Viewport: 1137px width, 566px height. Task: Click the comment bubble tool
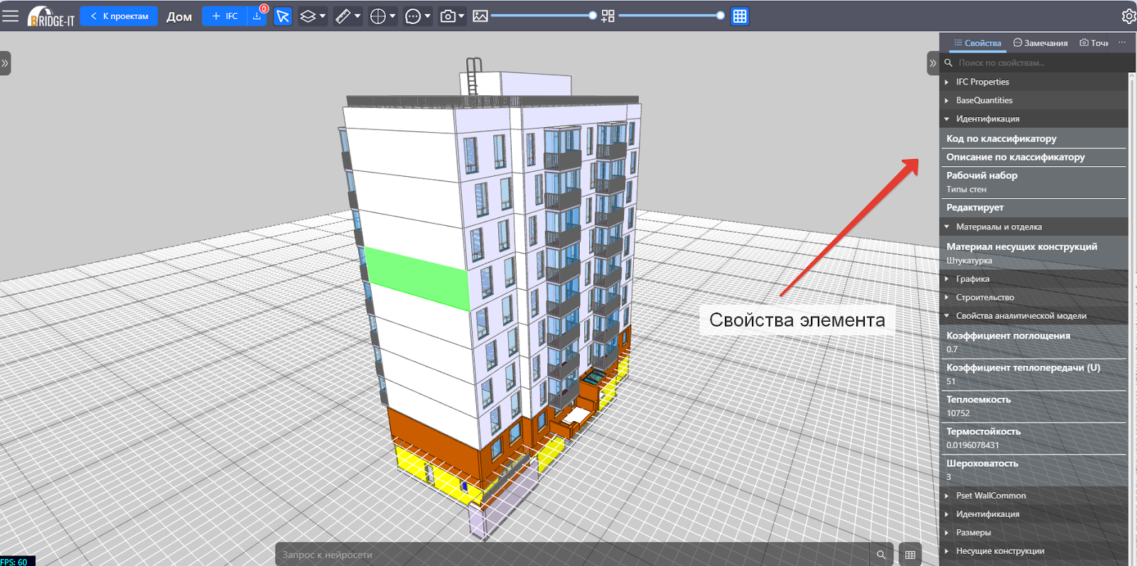pyautogui.click(x=413, y=16)
